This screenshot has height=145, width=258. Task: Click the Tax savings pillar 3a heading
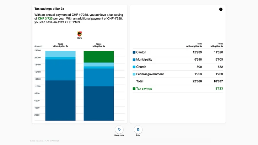point(49,9)
